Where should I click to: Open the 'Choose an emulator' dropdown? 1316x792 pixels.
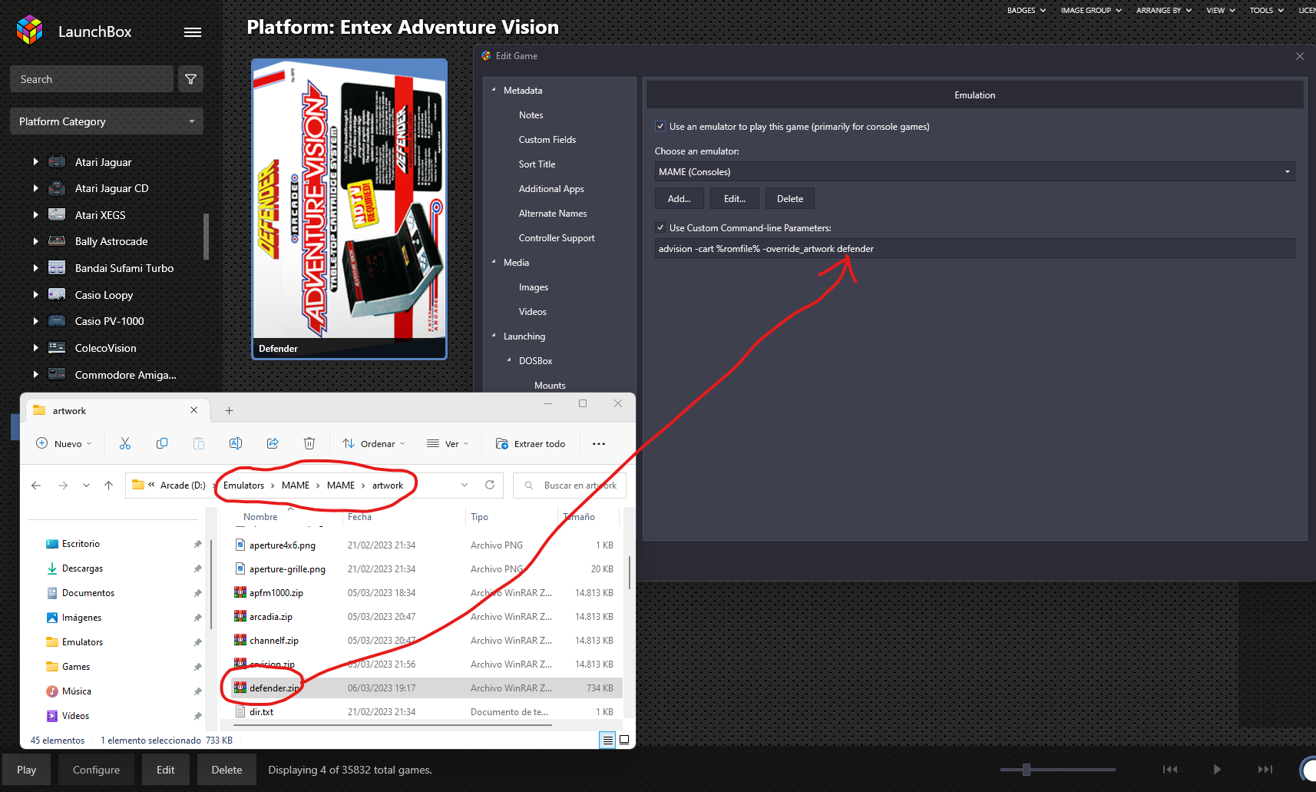974,171
